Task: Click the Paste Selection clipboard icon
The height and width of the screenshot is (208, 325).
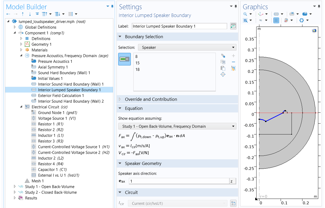Action: tap(223, 68)
